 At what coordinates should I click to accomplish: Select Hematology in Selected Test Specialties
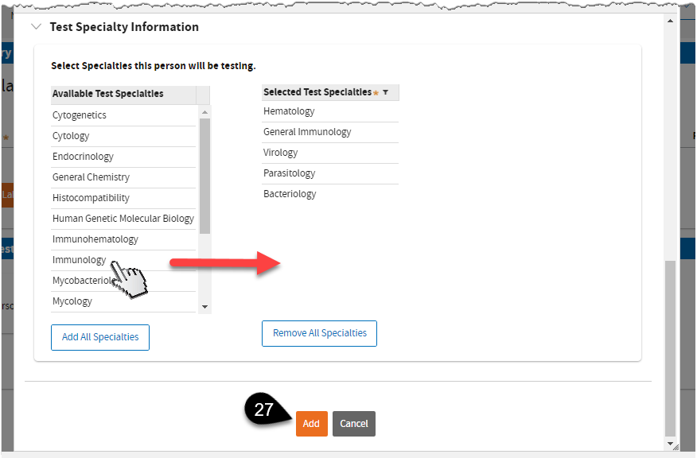pyautogui.click(x=289, y=111)
